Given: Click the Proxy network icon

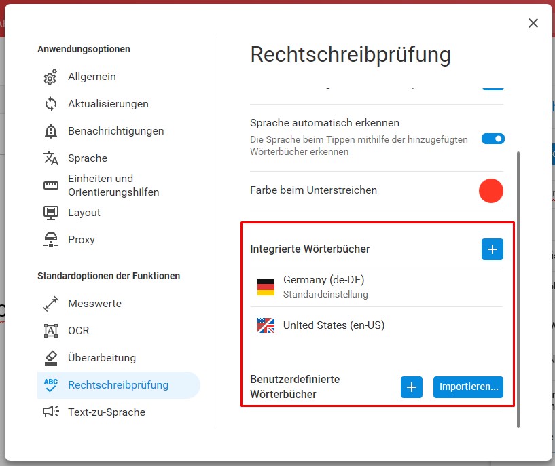Looking at the screenshot, I should click(51, 240).
